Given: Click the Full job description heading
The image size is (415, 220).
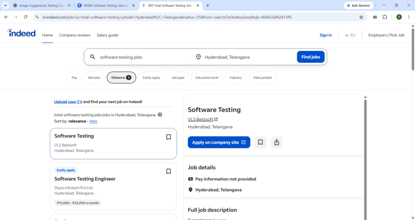Looking at the screenshot, I should point(212,210).
